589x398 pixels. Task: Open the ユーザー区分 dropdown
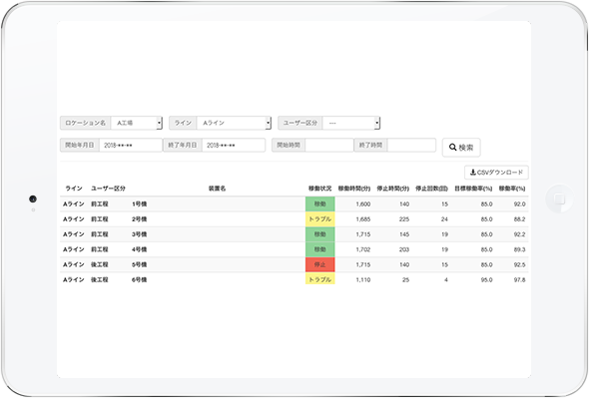350,123
